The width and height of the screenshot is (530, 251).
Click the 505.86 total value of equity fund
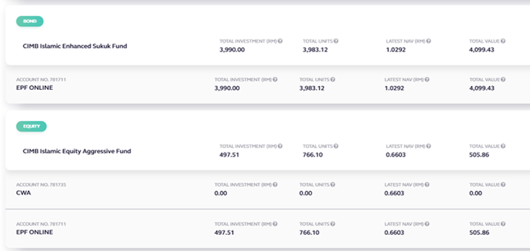[x=479, y=155]
